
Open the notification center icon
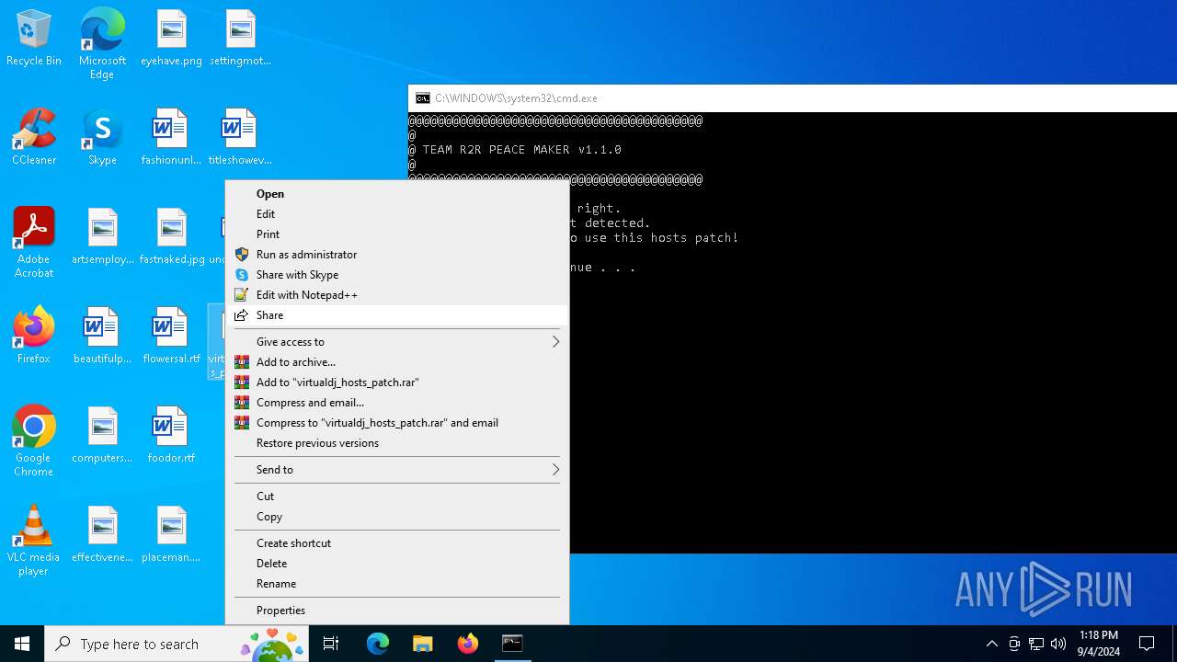click(1147, 644)
